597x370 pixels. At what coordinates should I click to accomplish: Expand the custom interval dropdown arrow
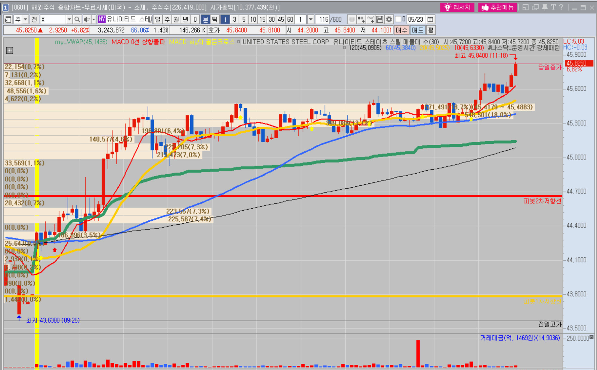coord(311,19)
